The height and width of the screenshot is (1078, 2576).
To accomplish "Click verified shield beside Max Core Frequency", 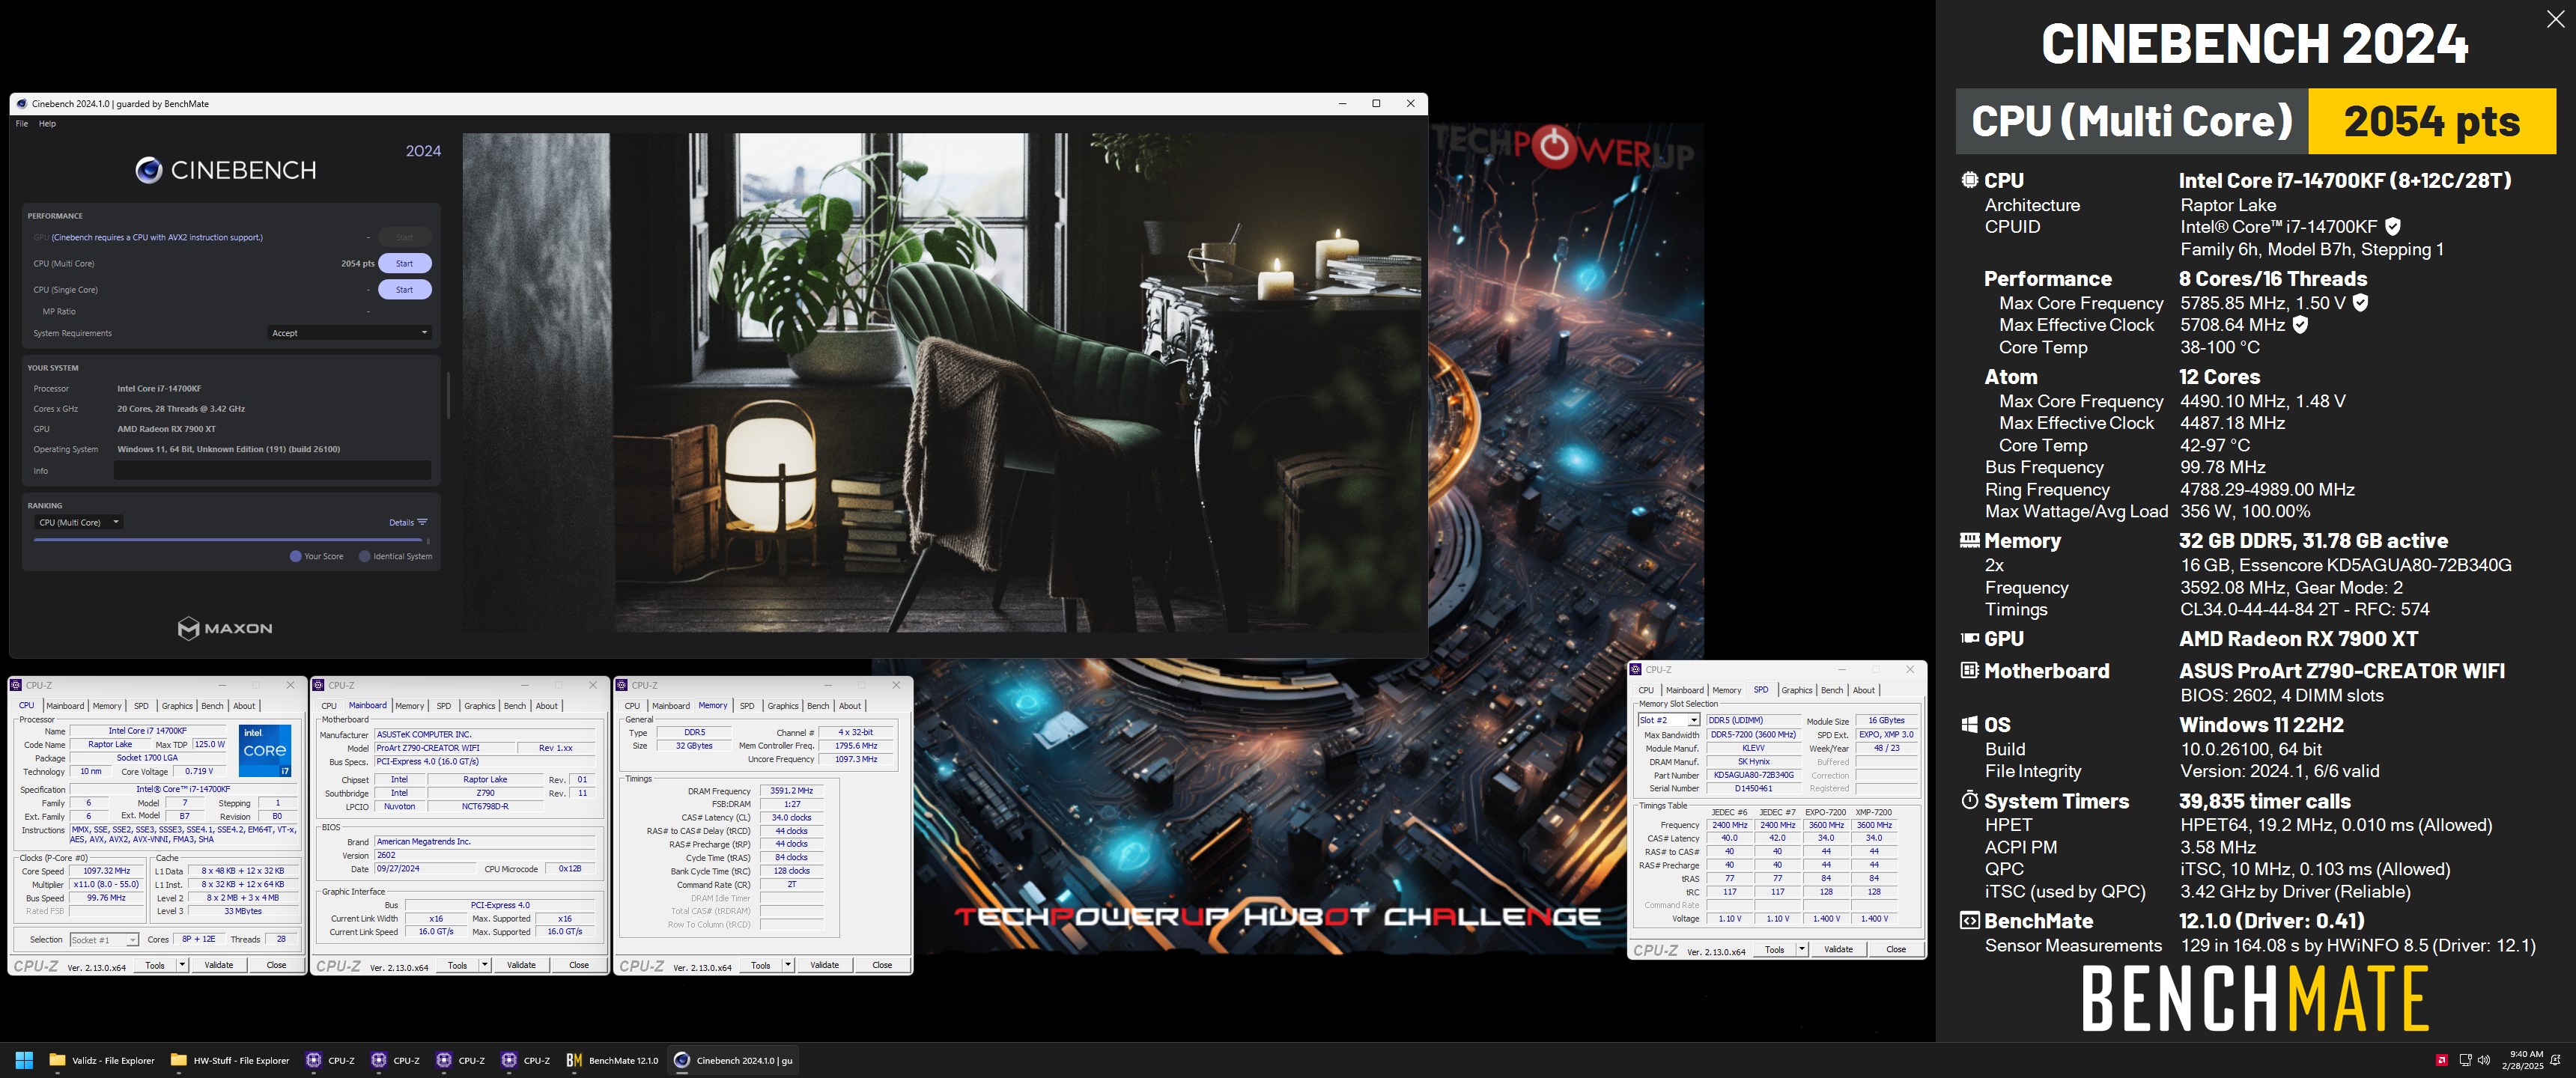I will [x=2360, y=302].
